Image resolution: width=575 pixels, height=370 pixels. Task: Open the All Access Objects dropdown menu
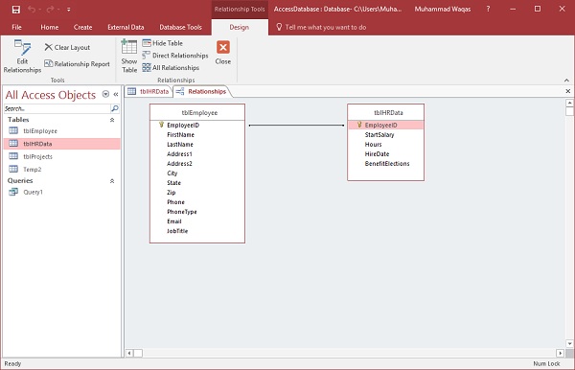pyautogui.click(x=105, y=94)
